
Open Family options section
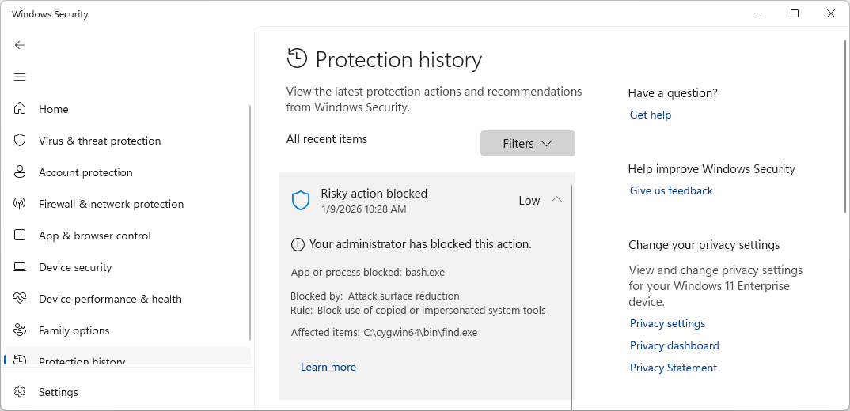(127, 330)
